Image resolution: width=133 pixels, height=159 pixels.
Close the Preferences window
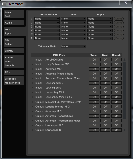[125, 3]
